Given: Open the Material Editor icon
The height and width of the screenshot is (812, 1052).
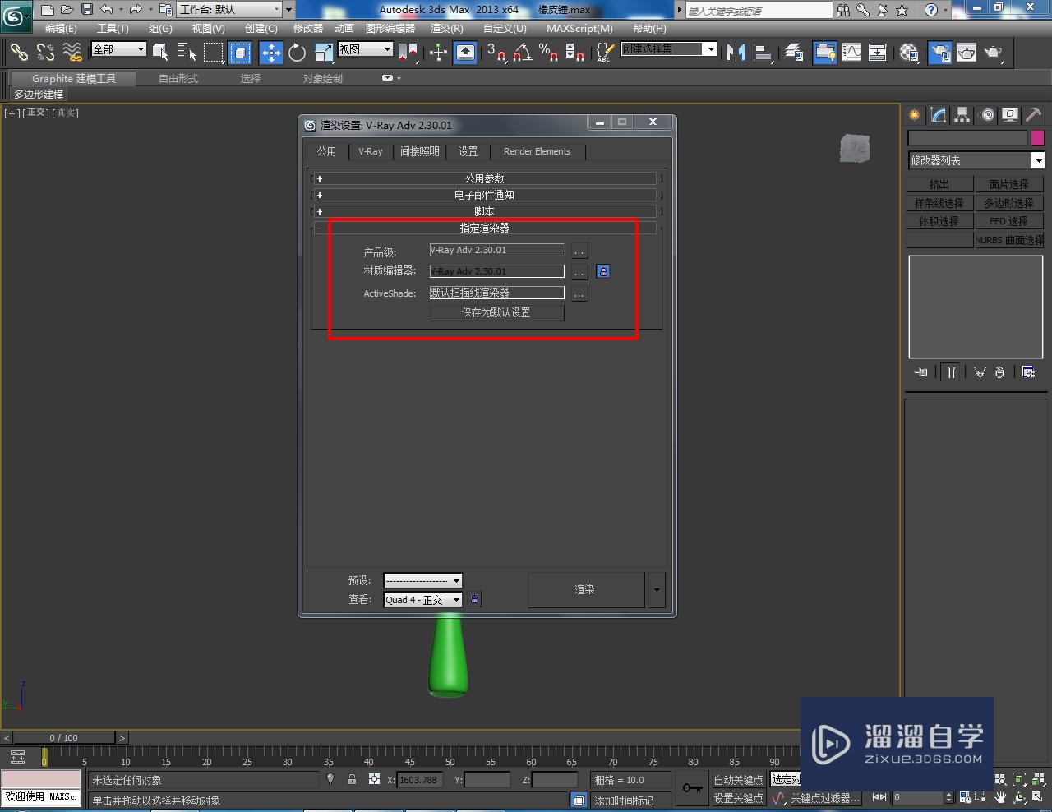Looking at the screenshot, I should (x=909, y=53).
